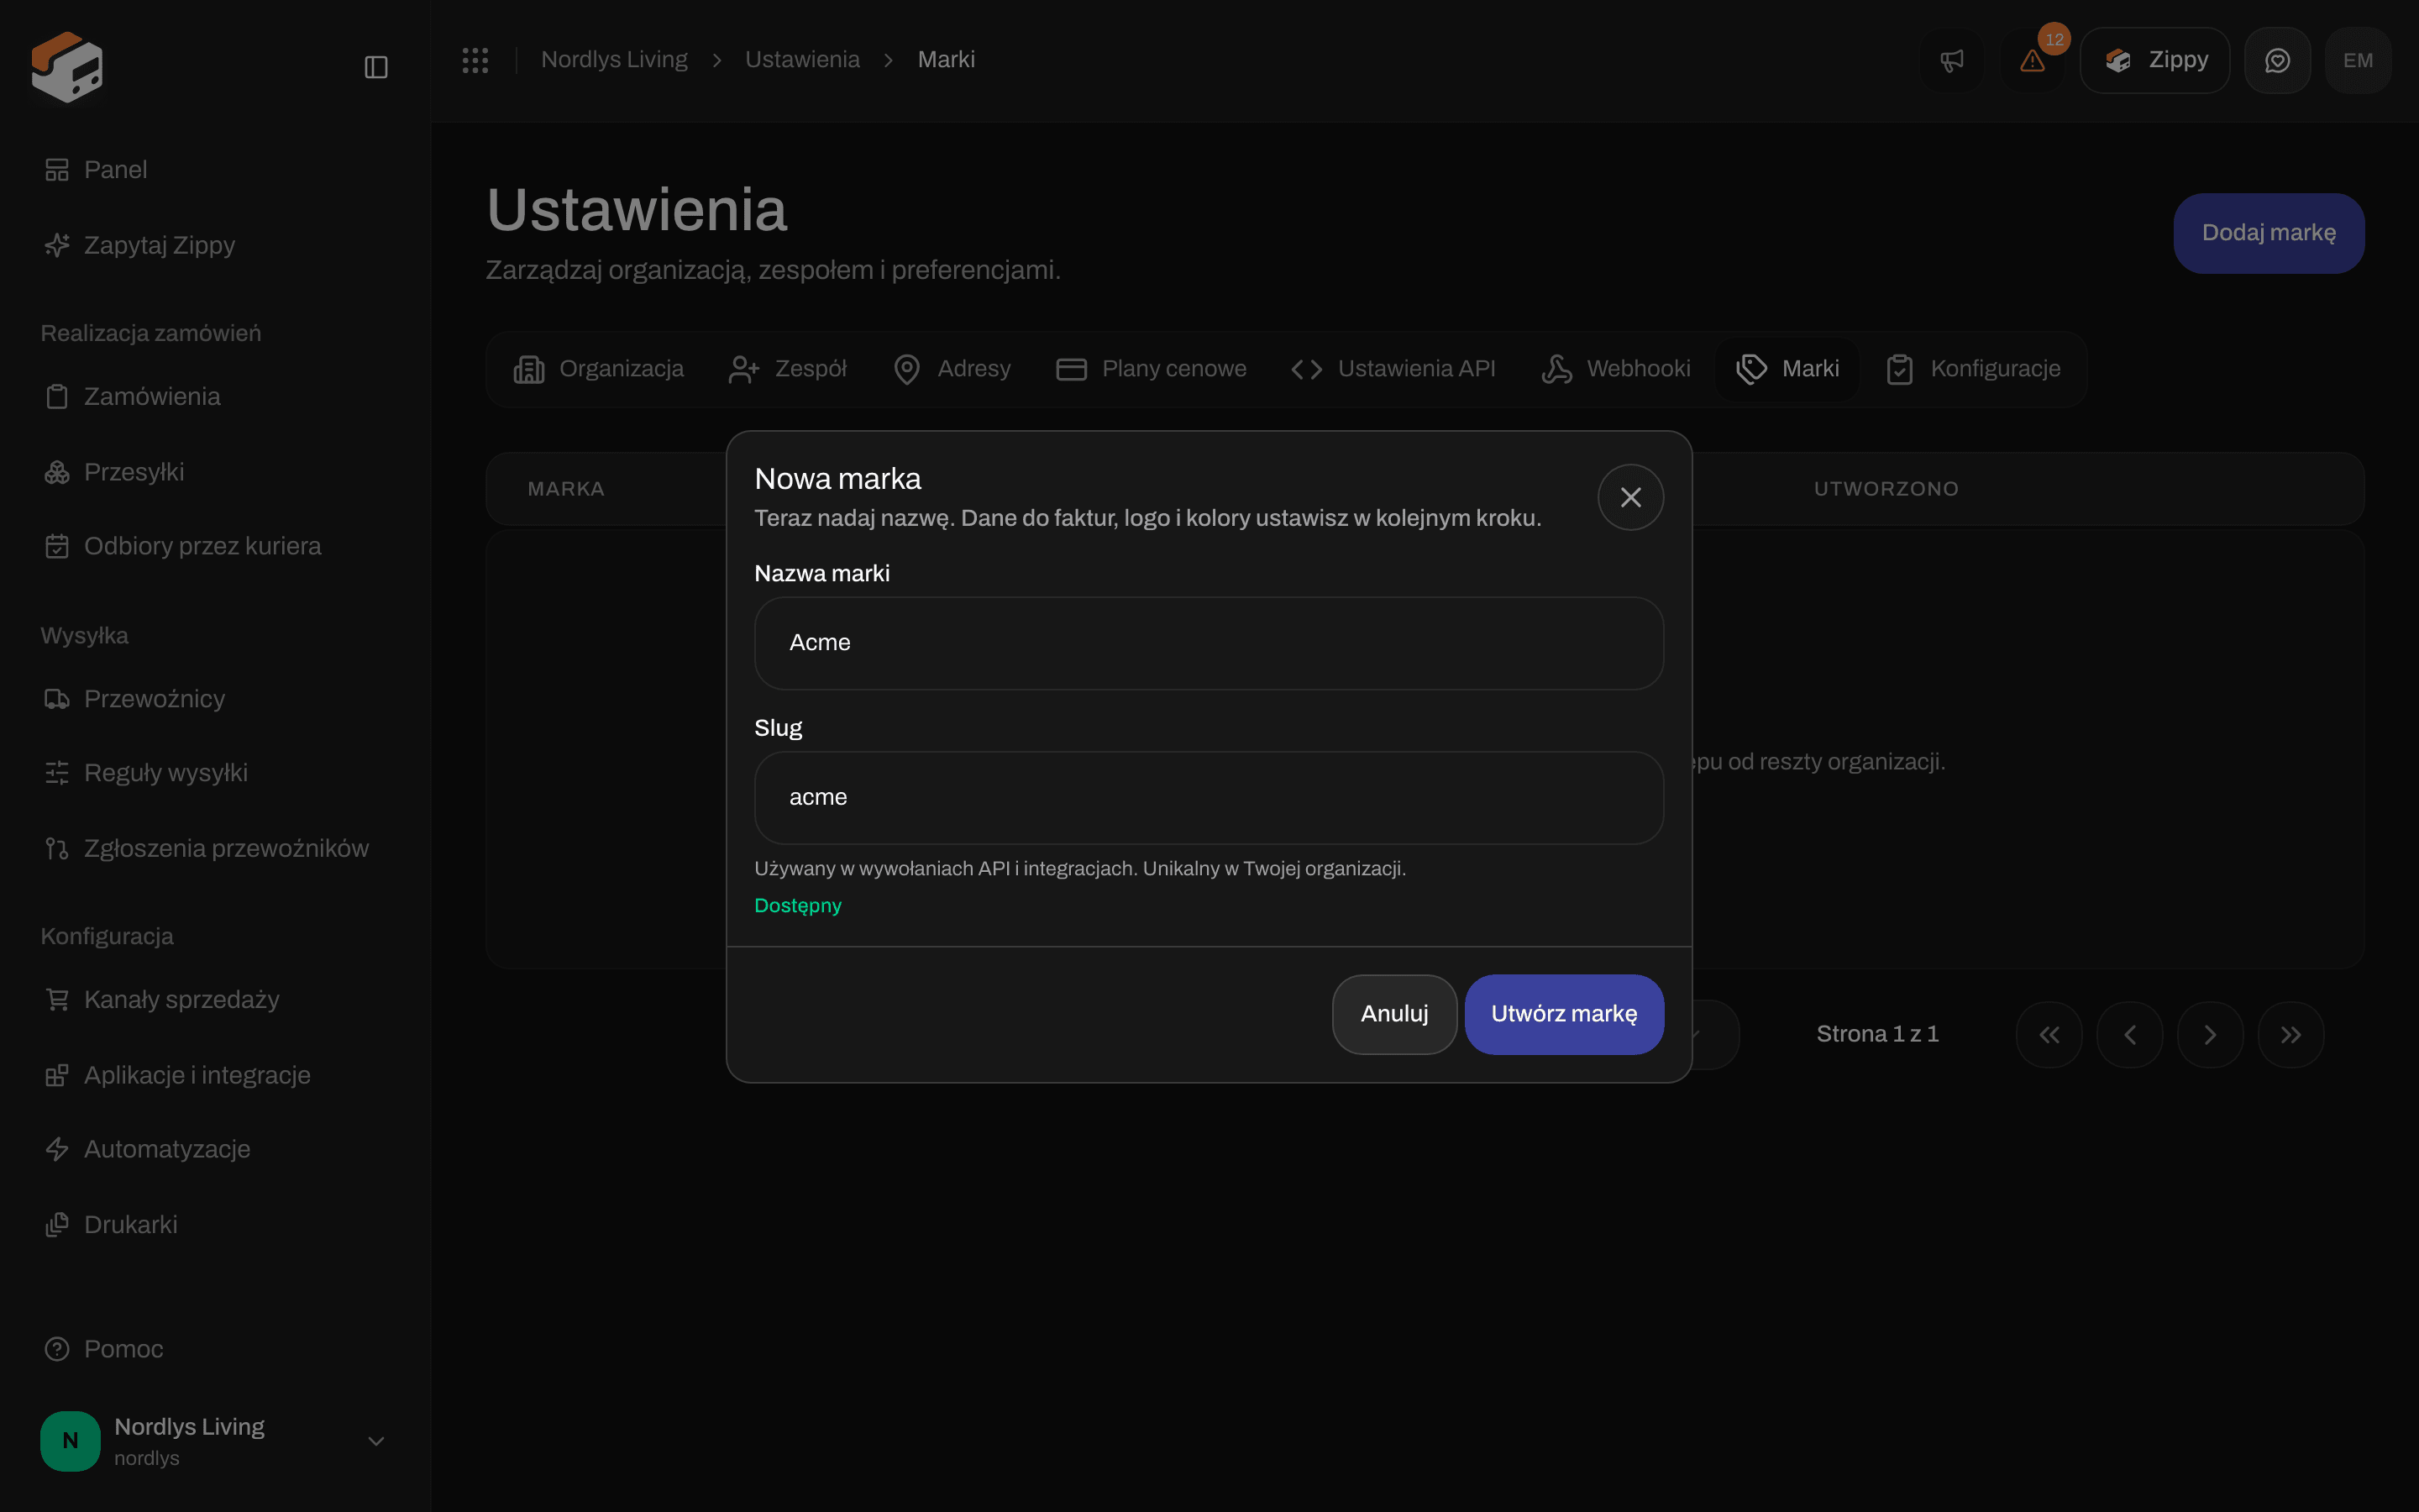Open Drukarki in the sidebar
This screenshot has width=2419, height=1512.
point(216,1225)
